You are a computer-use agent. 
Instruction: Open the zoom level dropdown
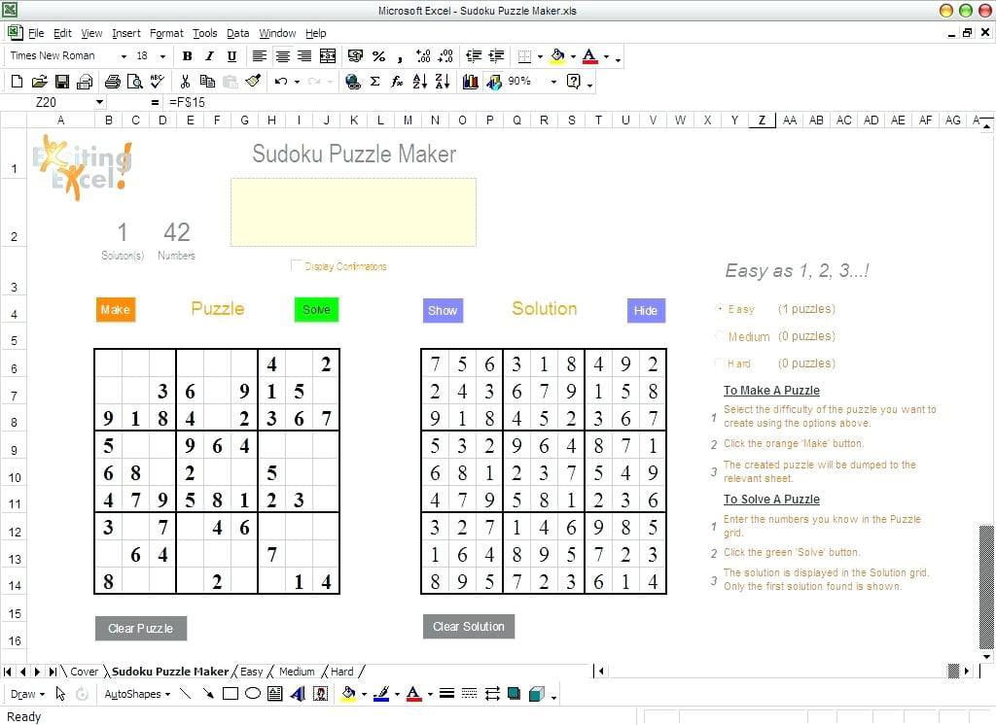(551, 81)
